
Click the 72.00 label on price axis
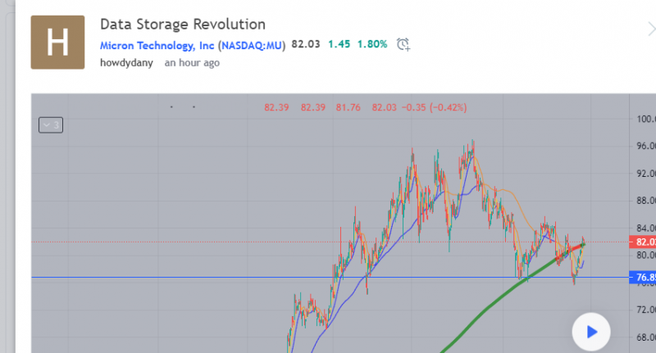[645, 309]
